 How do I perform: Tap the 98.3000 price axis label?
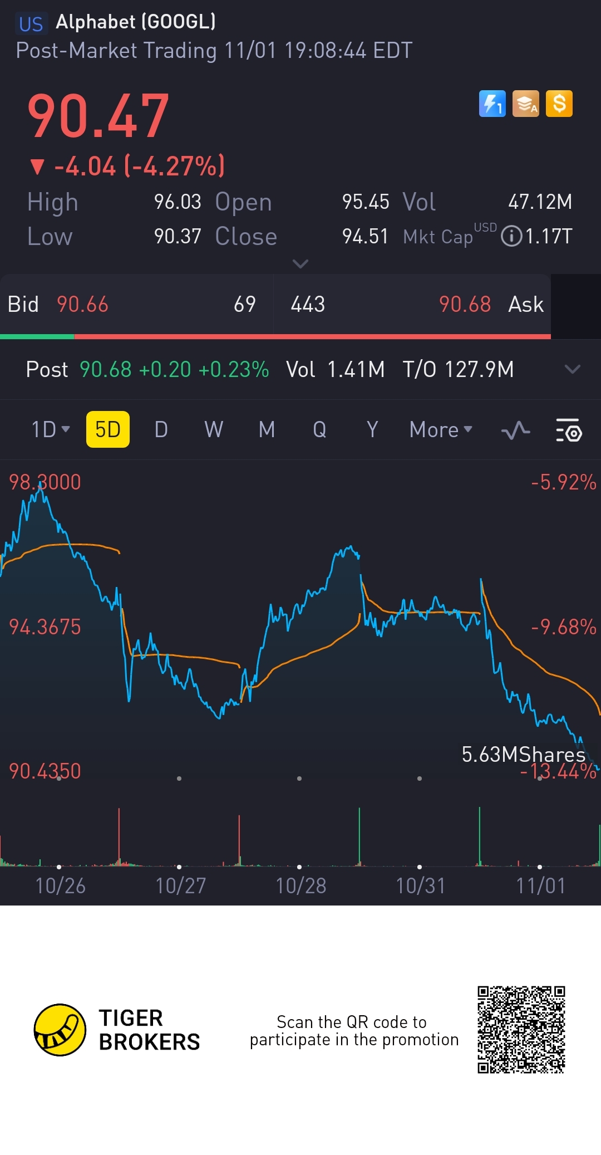point(45,482)
